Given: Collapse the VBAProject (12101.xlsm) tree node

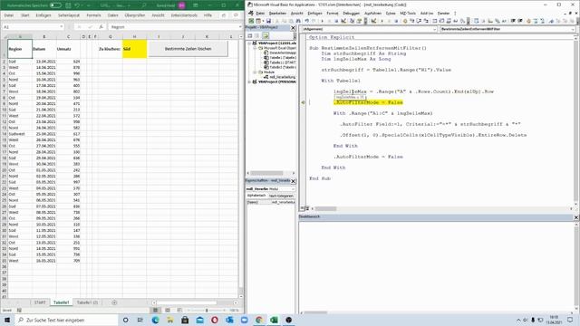Looking at the screenshot, I should pyautogui.click(x=249, y=43).
